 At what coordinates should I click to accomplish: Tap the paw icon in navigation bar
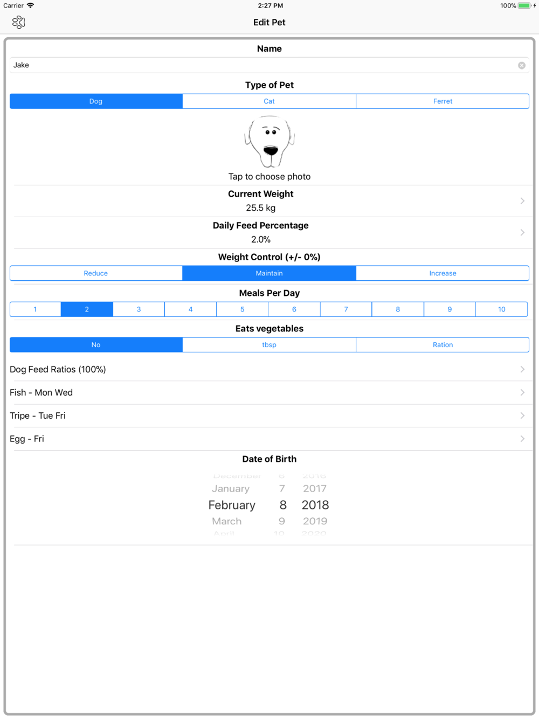[x=19, y=22]
